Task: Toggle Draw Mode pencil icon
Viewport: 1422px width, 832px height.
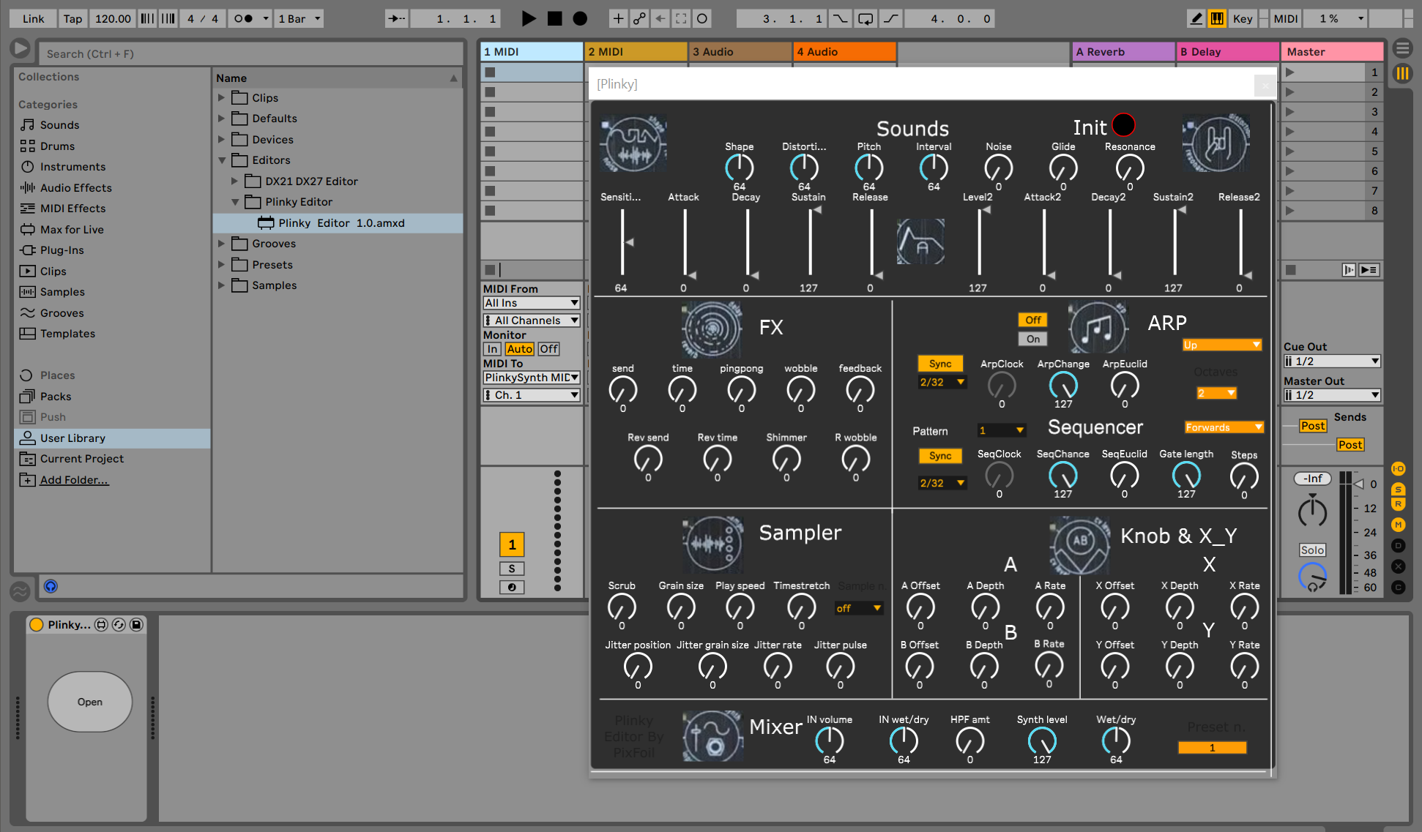Action: click(x=1196, y=18)
